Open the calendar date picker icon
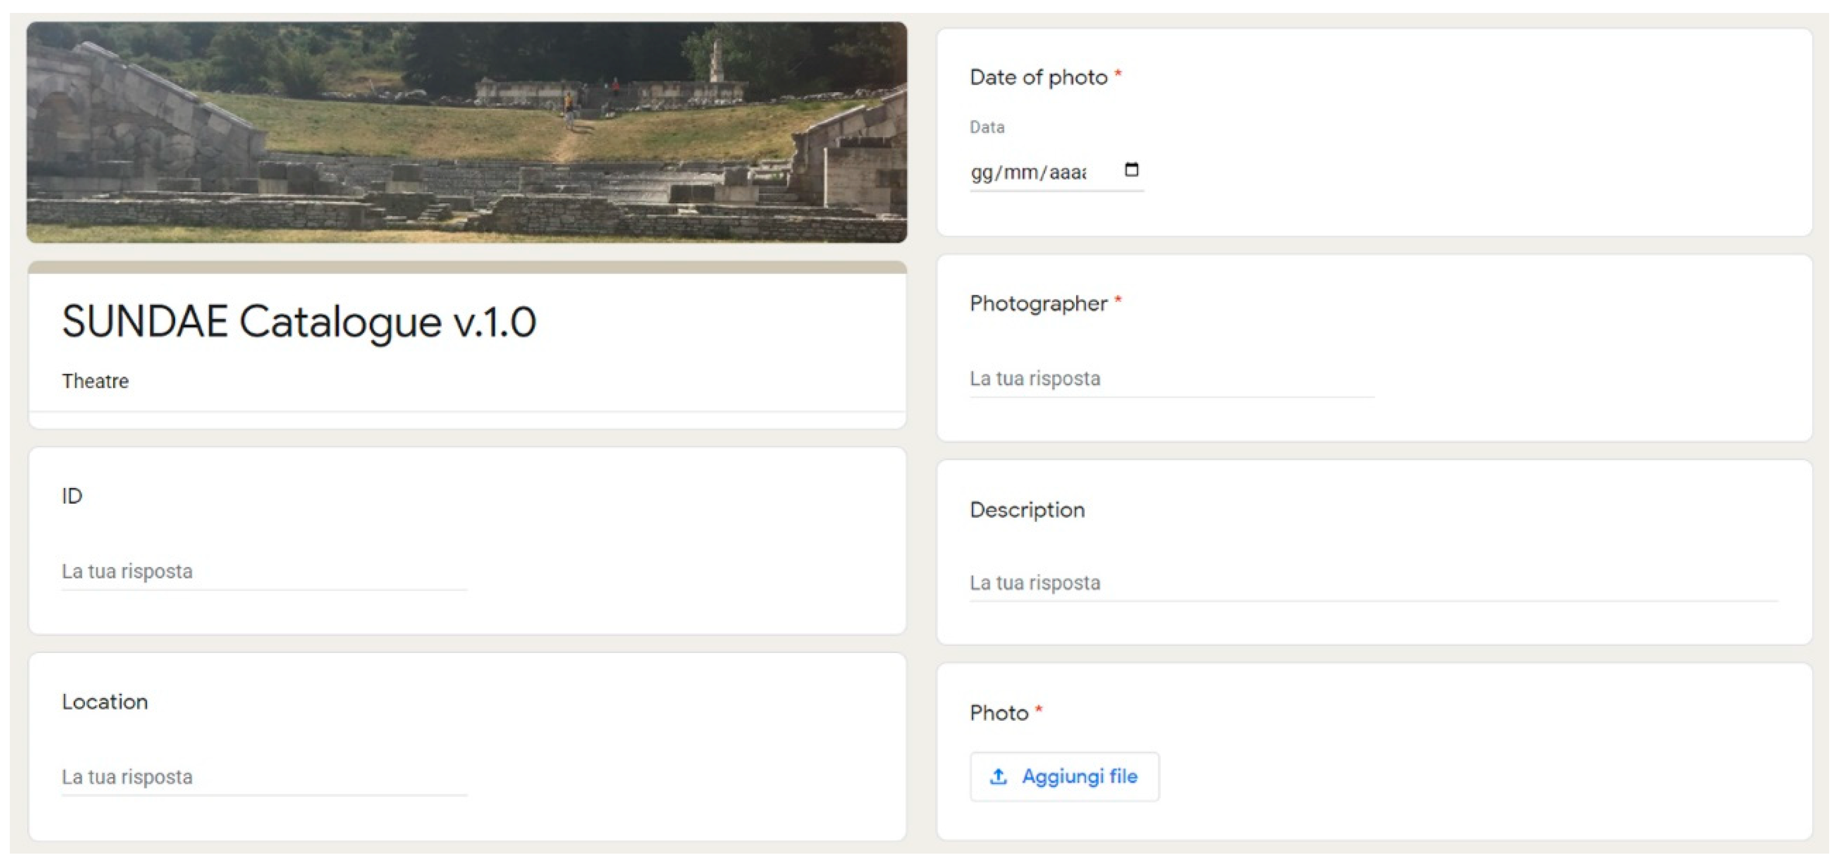 pyautogui.click(x=1131, y=169)
